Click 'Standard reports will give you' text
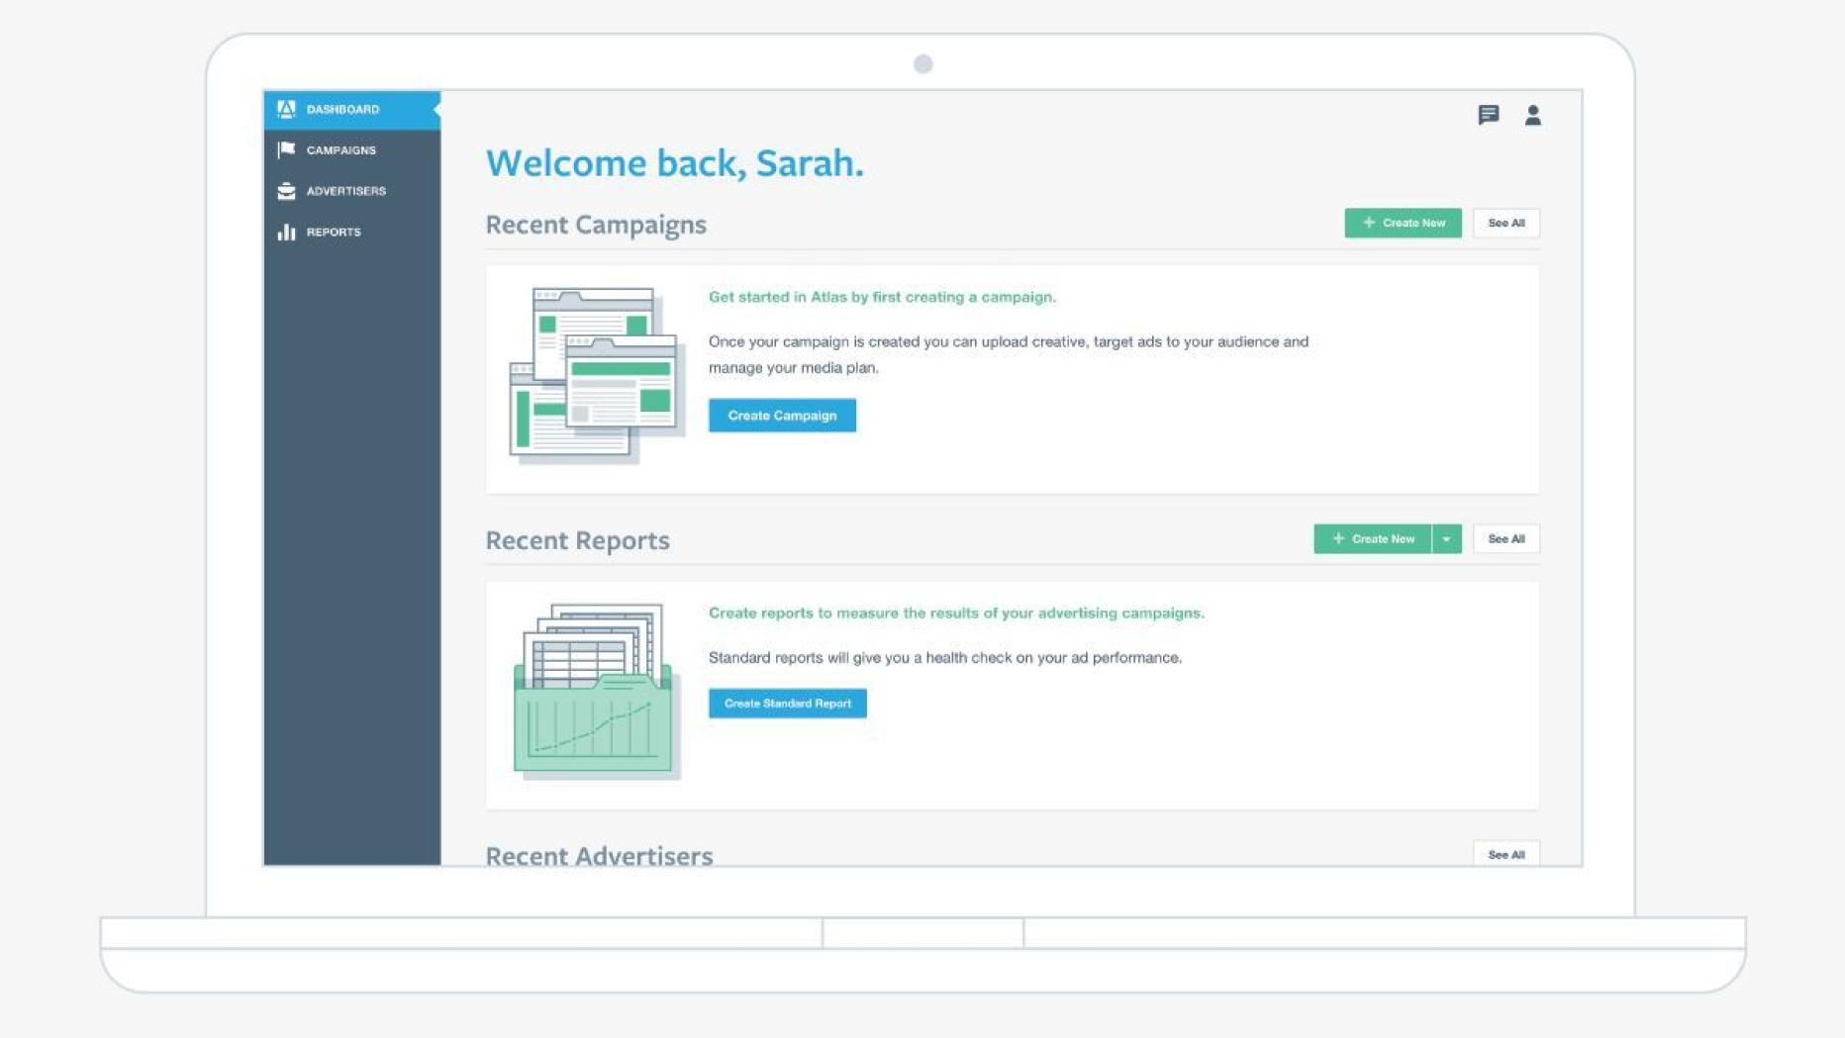 coord(945,657)
